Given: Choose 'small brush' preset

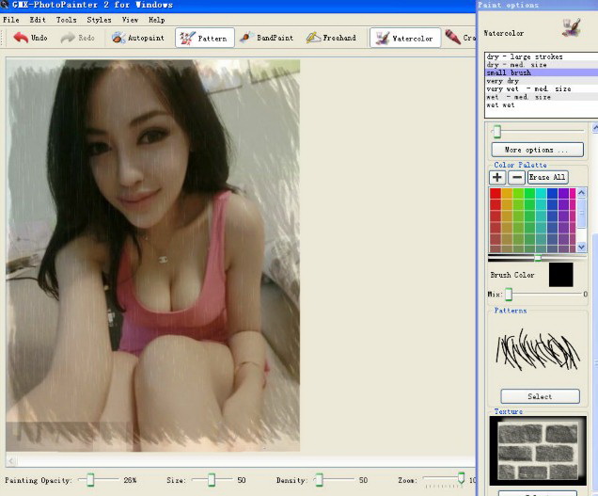Looking at the screenshot, I should click(x=542, y=72).
